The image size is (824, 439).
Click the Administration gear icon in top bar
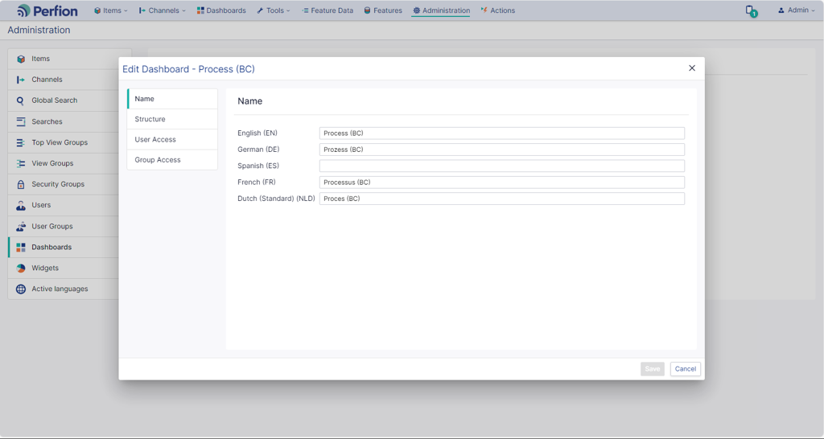(x=416, y=10)
